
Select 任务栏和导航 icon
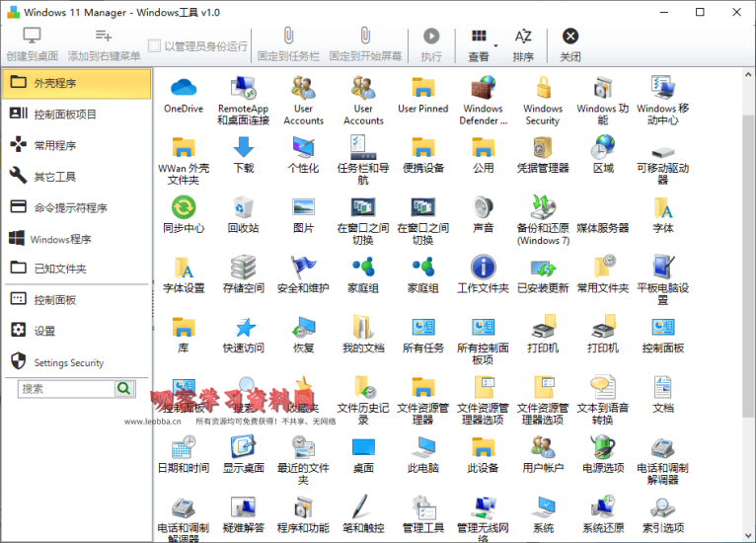[x=363, y=147]
